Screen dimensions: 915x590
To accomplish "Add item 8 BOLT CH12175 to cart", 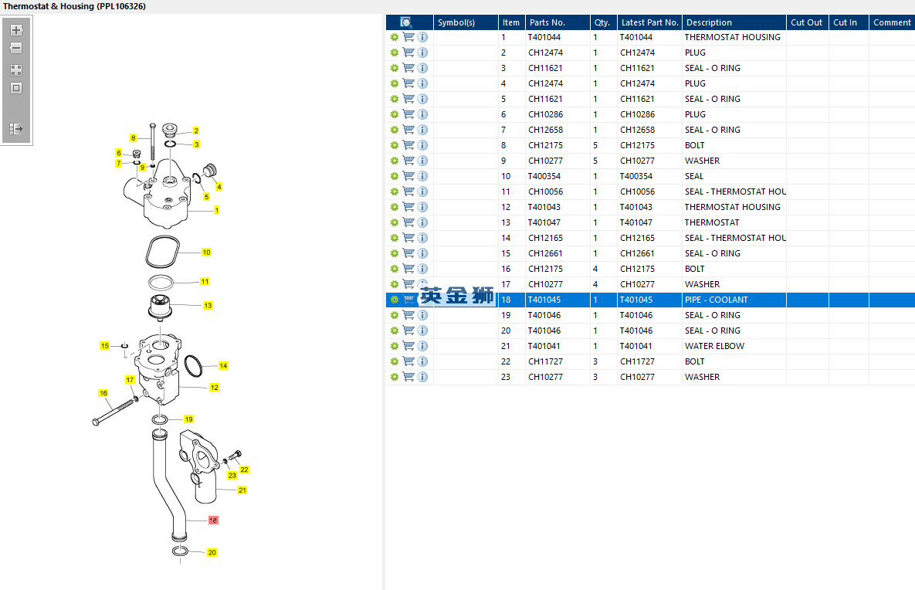I will (x=408, y=145).
